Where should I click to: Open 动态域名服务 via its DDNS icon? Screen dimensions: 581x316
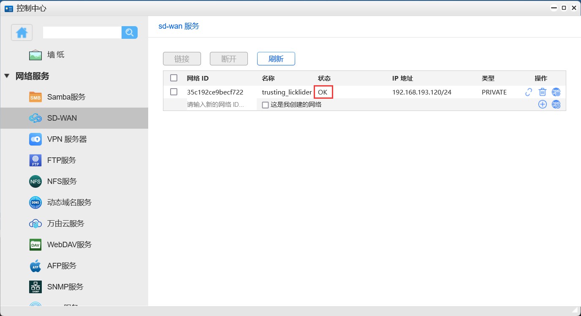pos(35,202)
